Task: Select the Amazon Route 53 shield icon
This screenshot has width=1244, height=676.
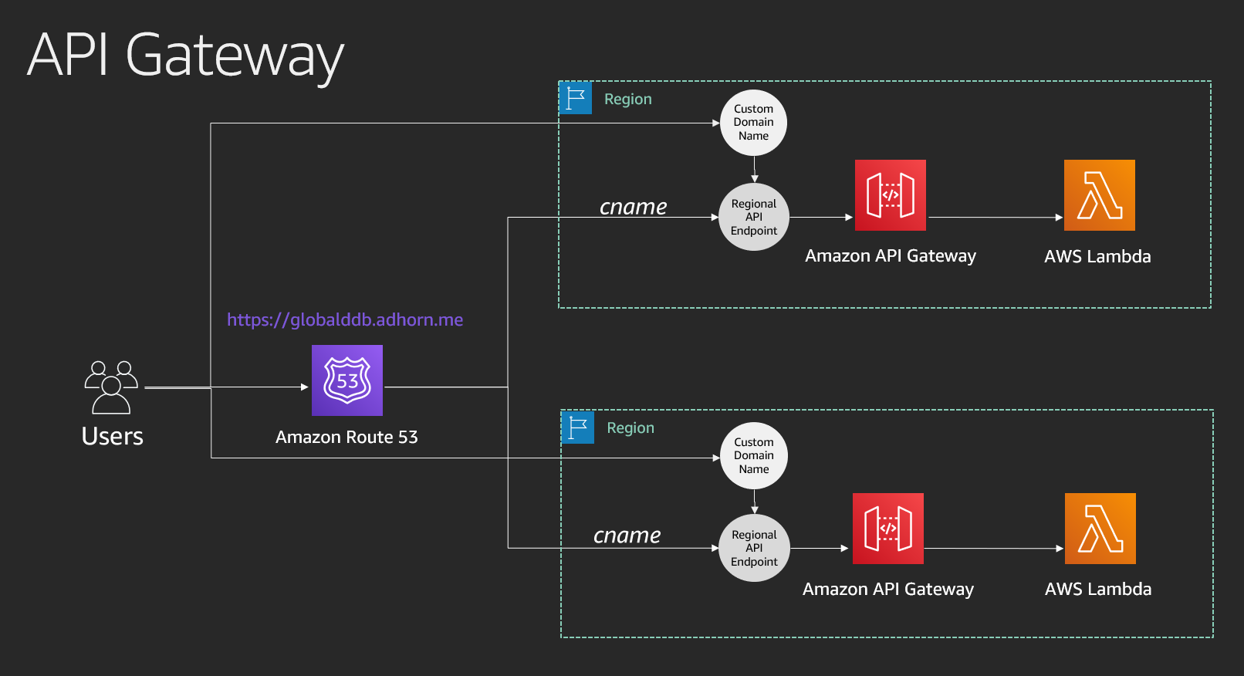Action: click(x=347, y=380)
